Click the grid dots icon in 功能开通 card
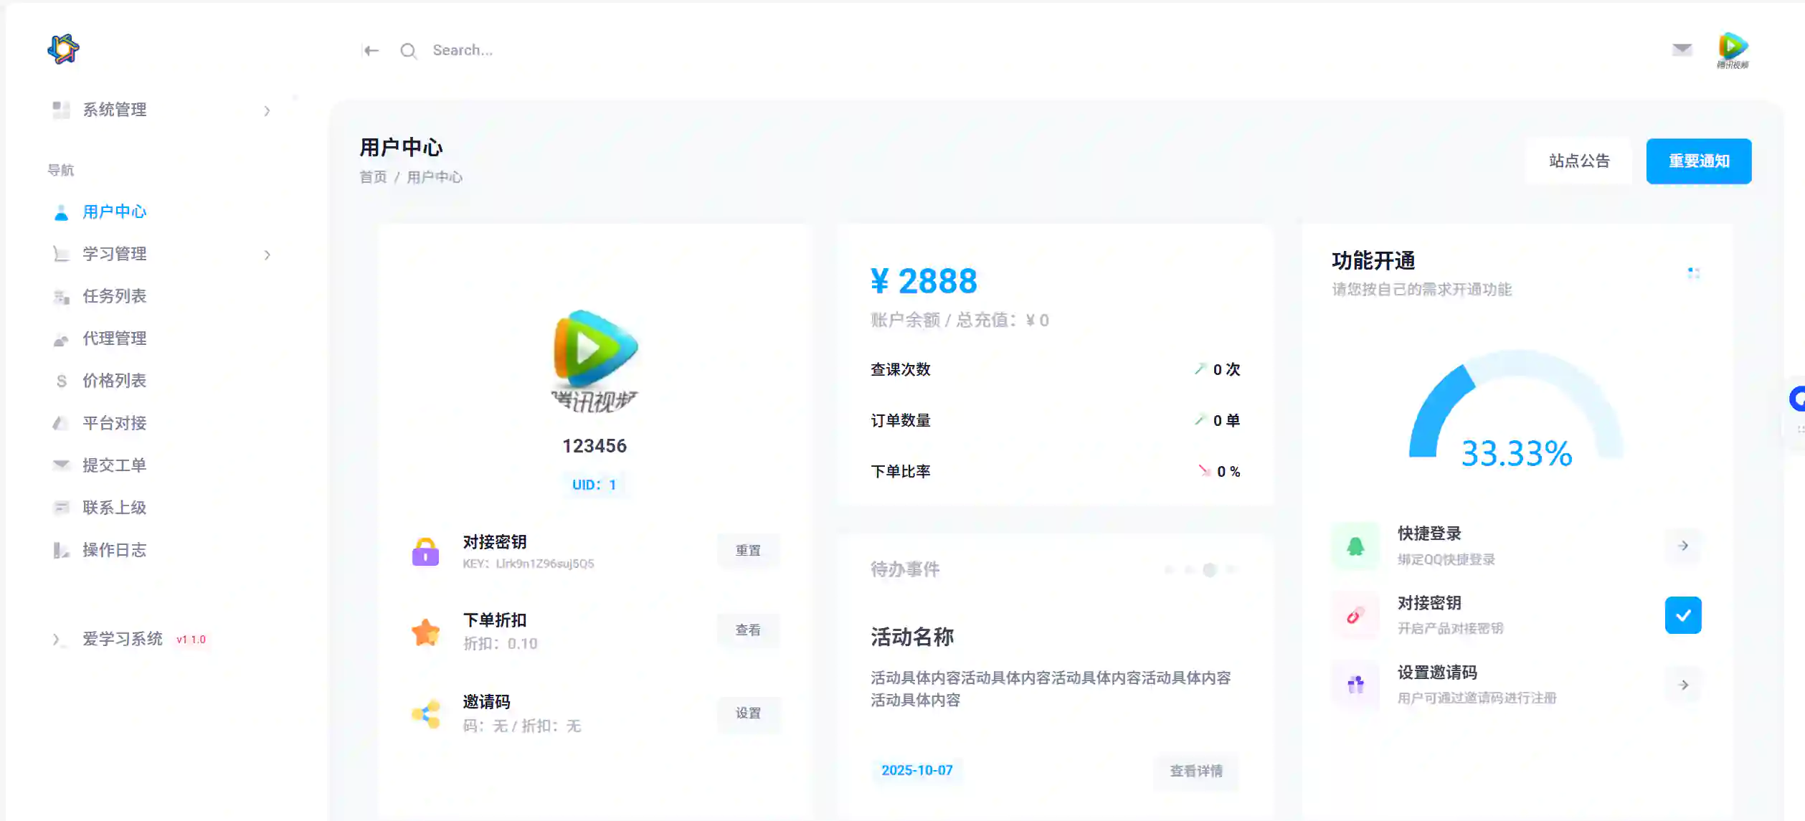This screenshot has width=1805, height=821. 1693,273
